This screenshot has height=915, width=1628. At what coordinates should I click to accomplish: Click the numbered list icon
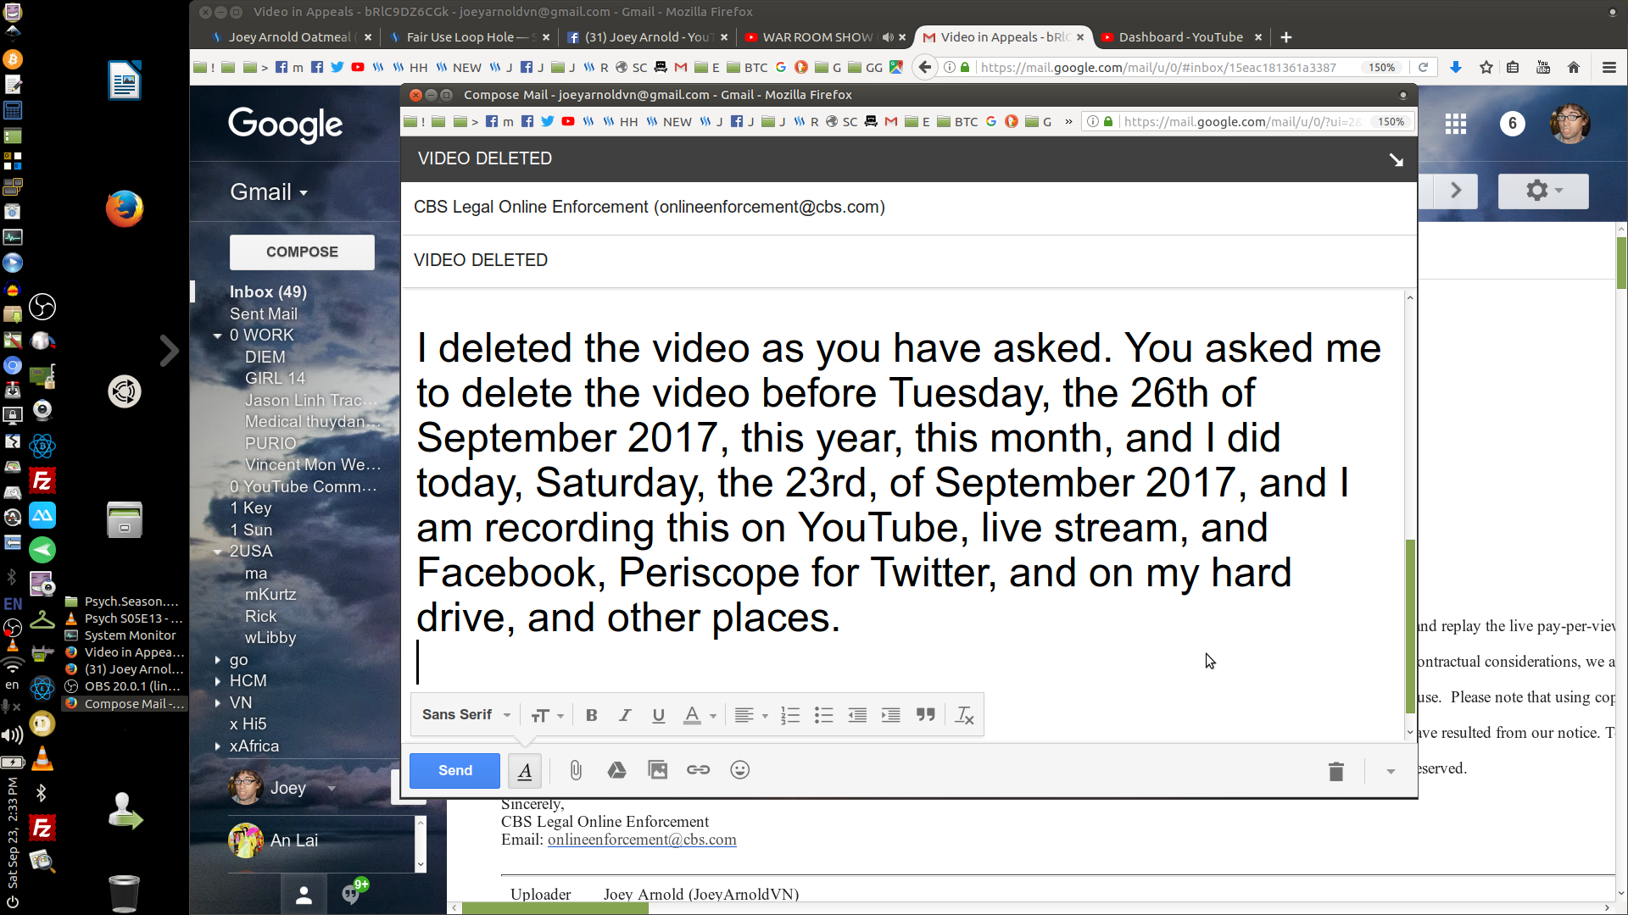[x=789, y=715]
